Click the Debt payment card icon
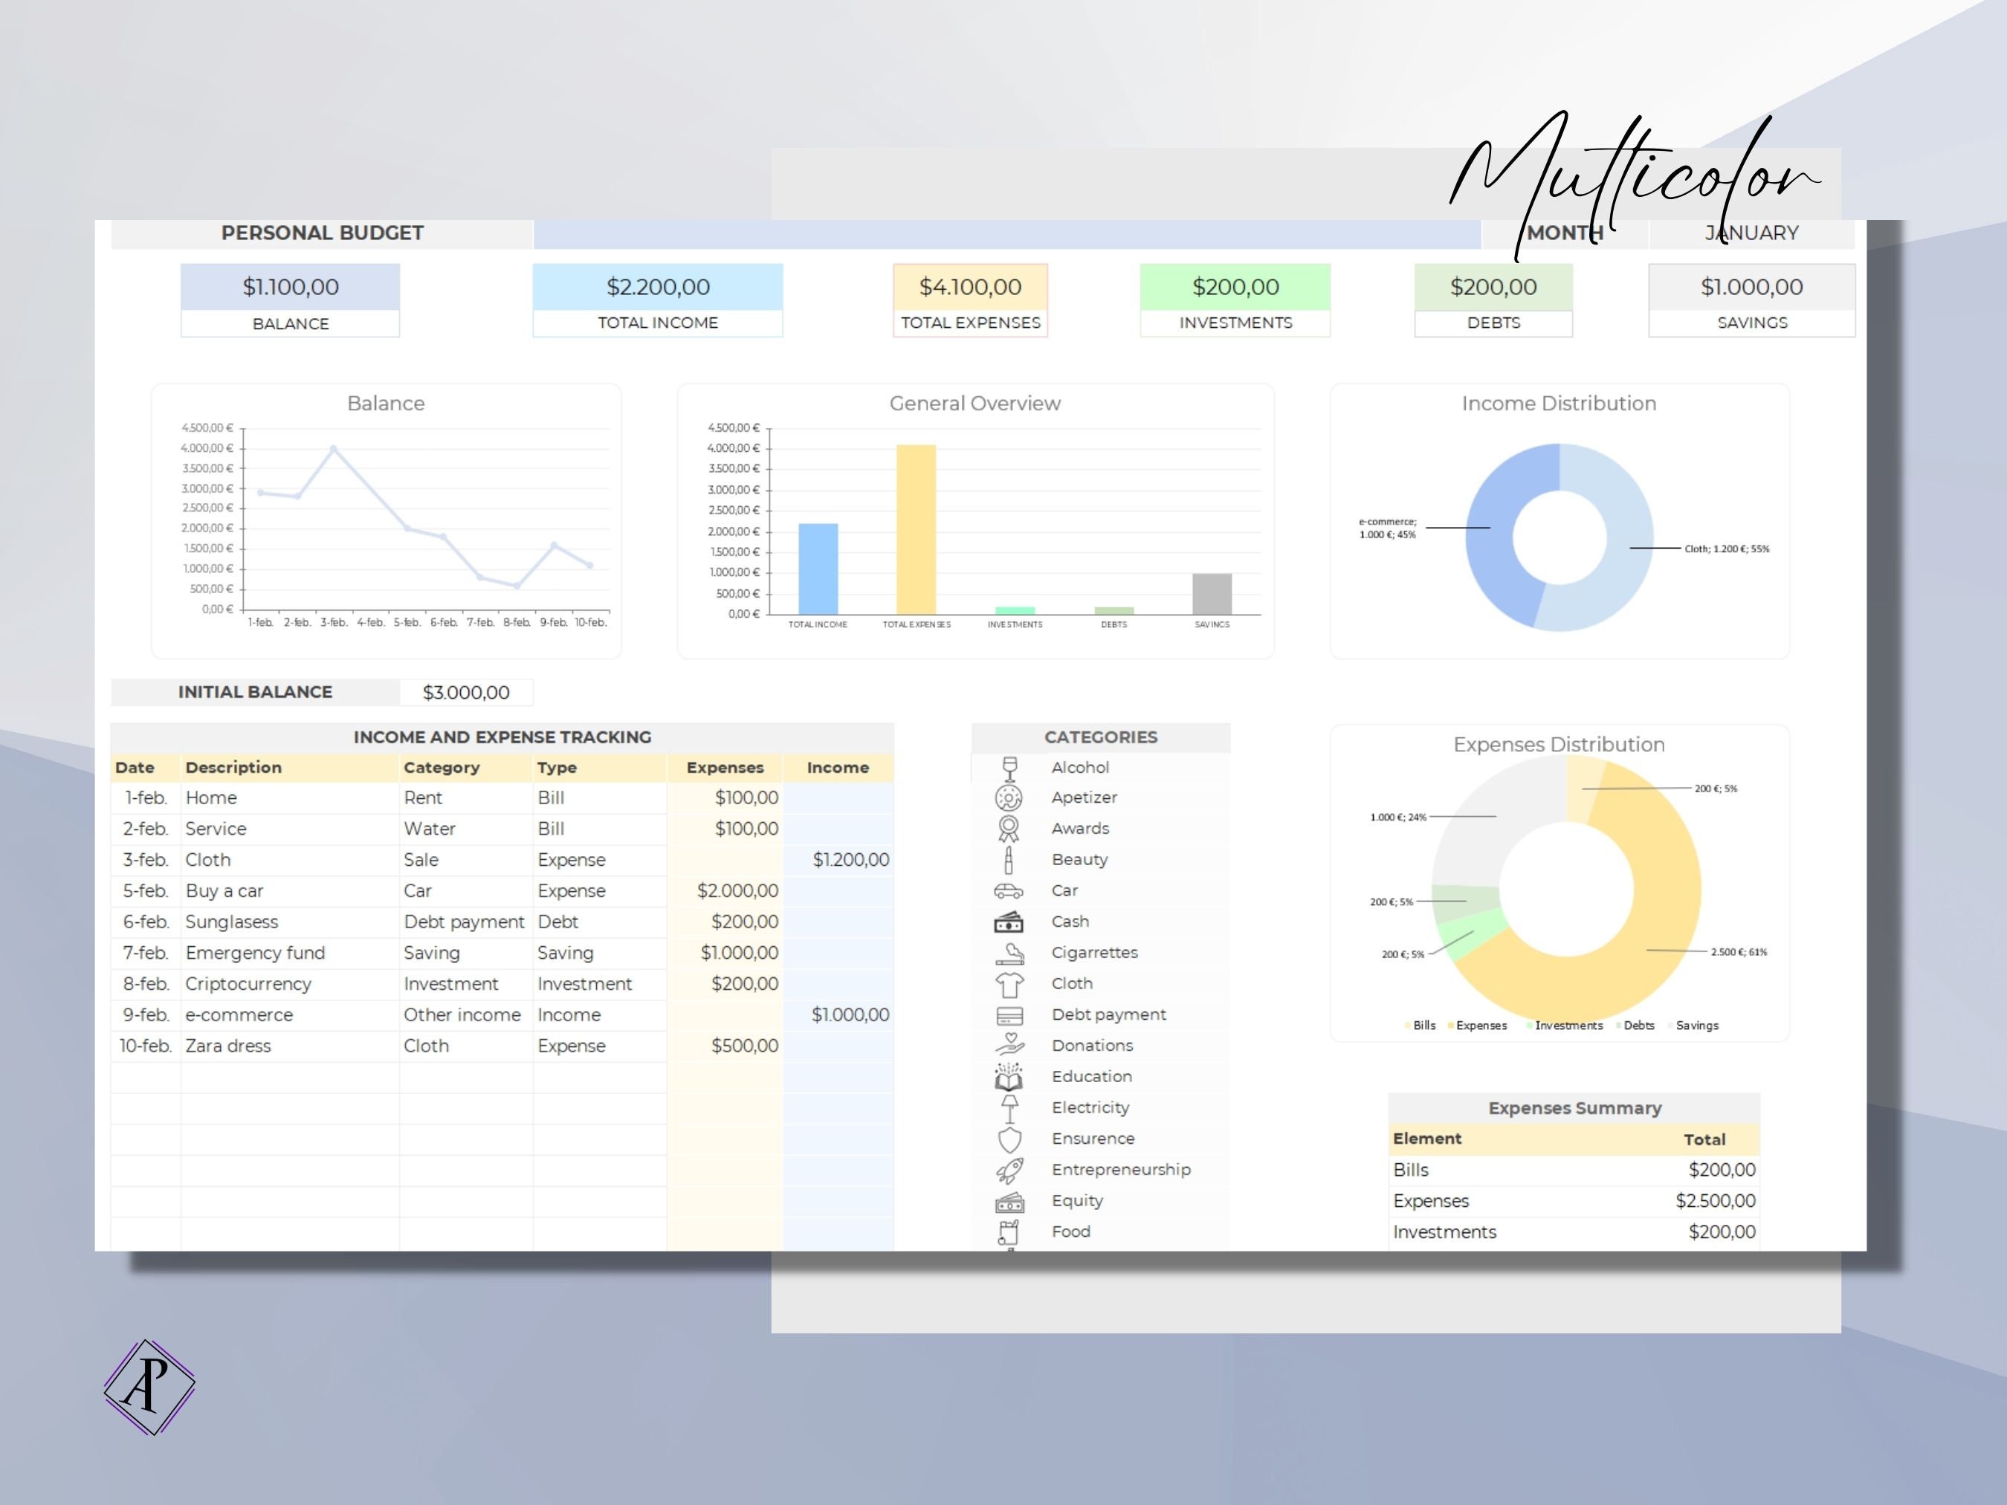This screenshot has height=1505, width=2007. [x=1010, y=1014]
